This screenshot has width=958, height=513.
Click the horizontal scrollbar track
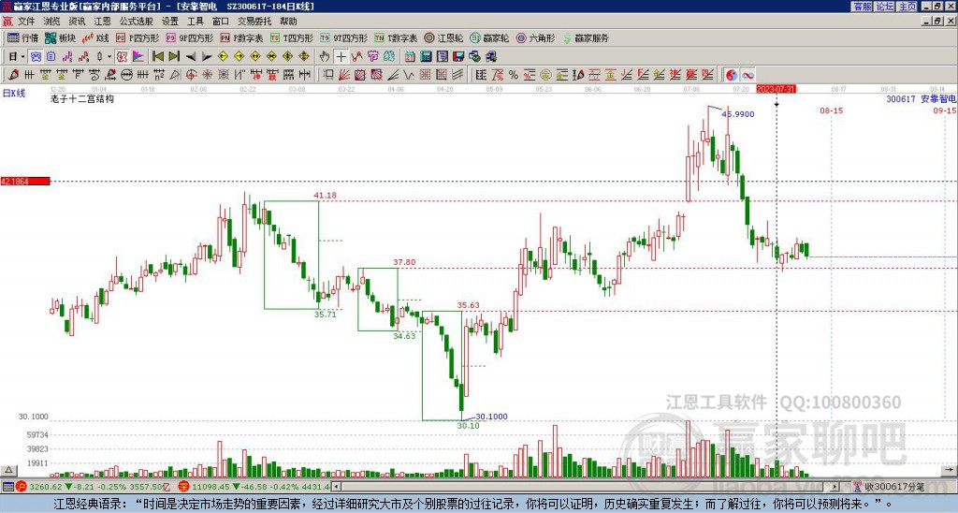(x=586, y=487)
